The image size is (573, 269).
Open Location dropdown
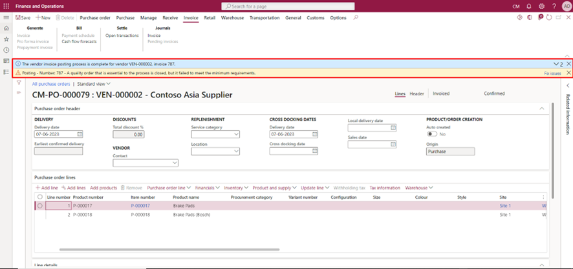(235, 151)
